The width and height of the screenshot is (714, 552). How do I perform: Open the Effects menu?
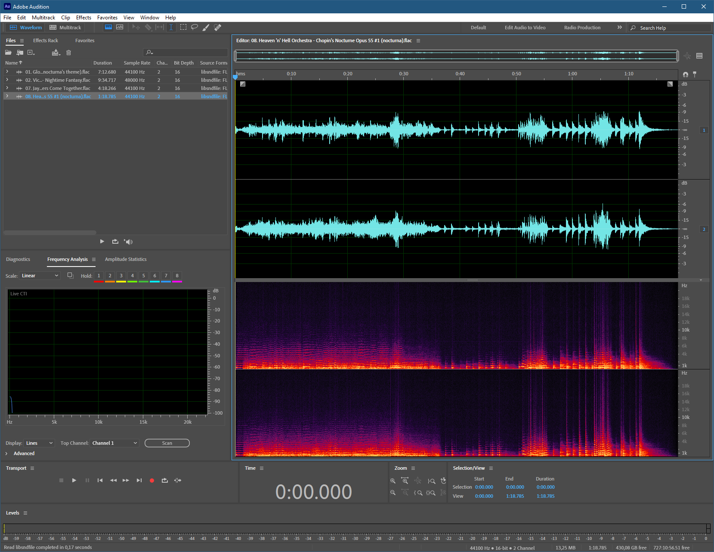(83, 18)
